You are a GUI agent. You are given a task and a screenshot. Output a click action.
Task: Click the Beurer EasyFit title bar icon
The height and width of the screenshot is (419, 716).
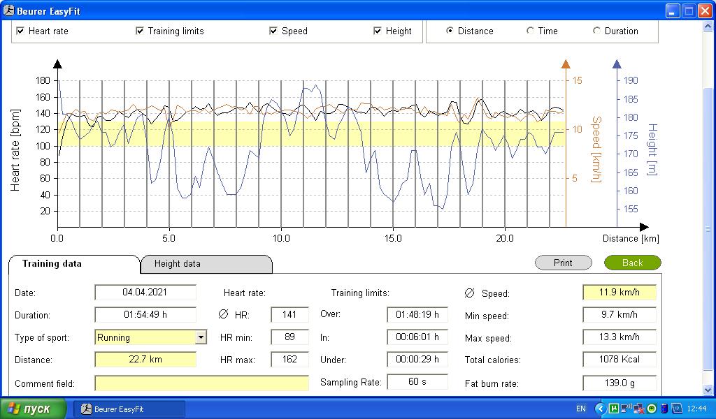8,10
